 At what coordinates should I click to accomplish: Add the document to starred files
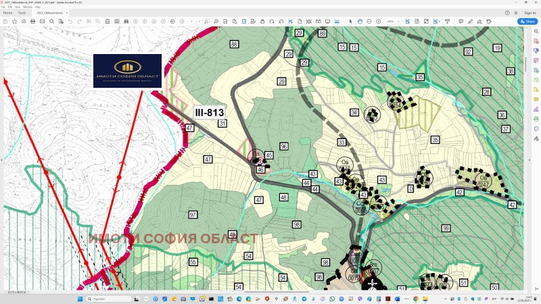[x=14, y=22]
